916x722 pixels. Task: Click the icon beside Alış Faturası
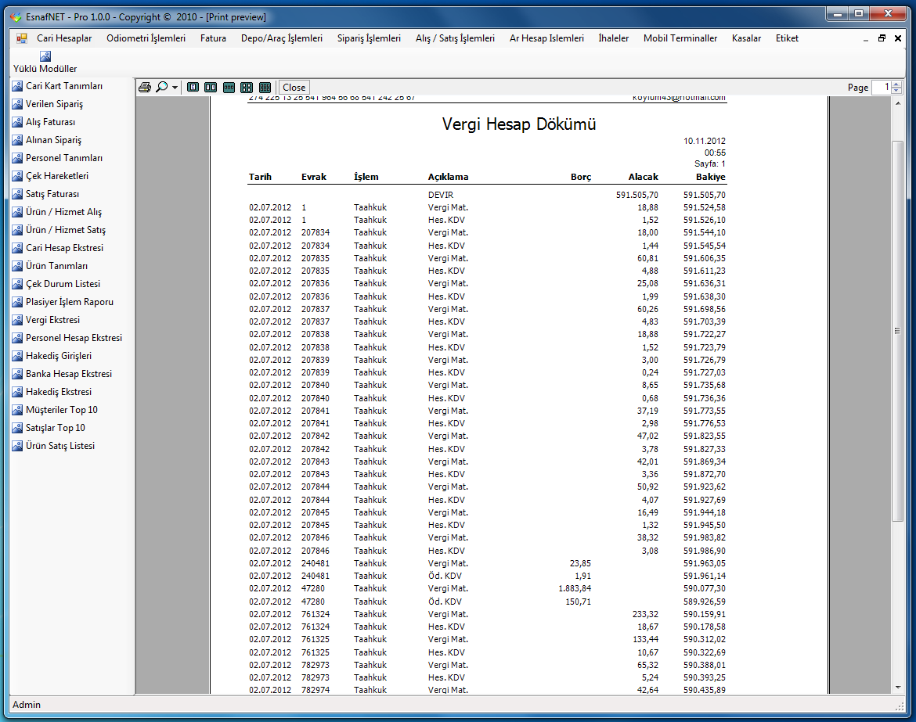pyautogui.click(x=17, y=123)
